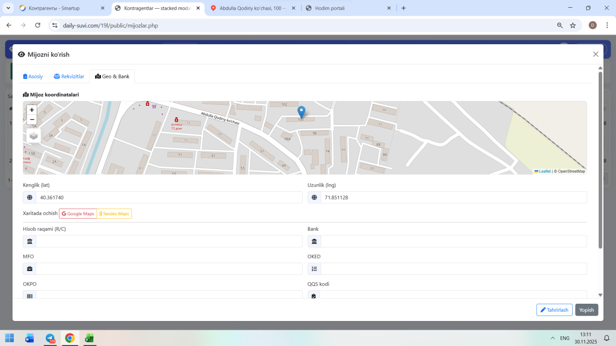
Task: Open the map layers control
Action: (34, 136)
